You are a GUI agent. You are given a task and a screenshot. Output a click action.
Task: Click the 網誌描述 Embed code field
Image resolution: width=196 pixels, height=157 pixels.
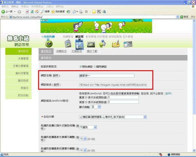point(113,85)
